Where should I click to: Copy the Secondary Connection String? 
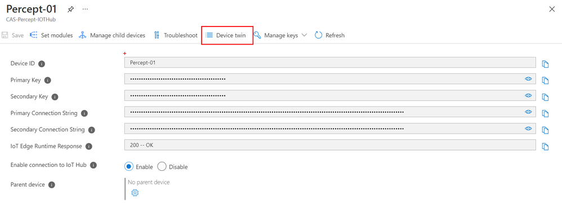[545, 130]
